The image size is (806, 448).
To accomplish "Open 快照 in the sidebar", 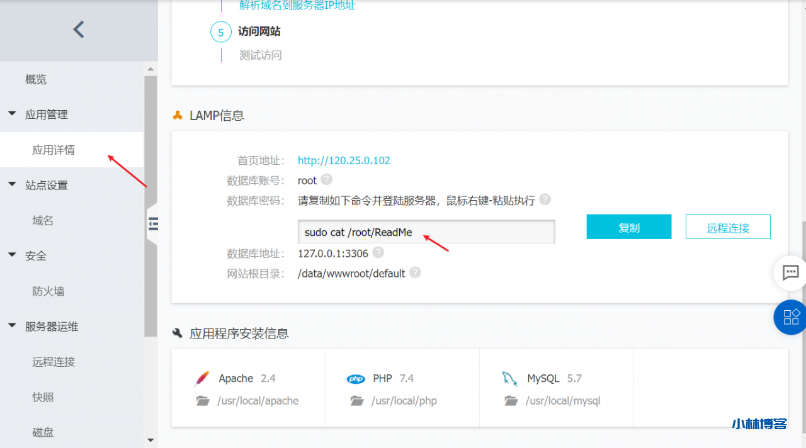I will tap(43, 396).
